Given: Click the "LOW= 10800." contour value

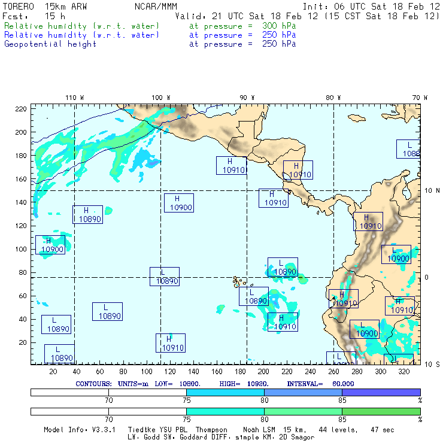Looking at the screenshot, I should 177,384.
